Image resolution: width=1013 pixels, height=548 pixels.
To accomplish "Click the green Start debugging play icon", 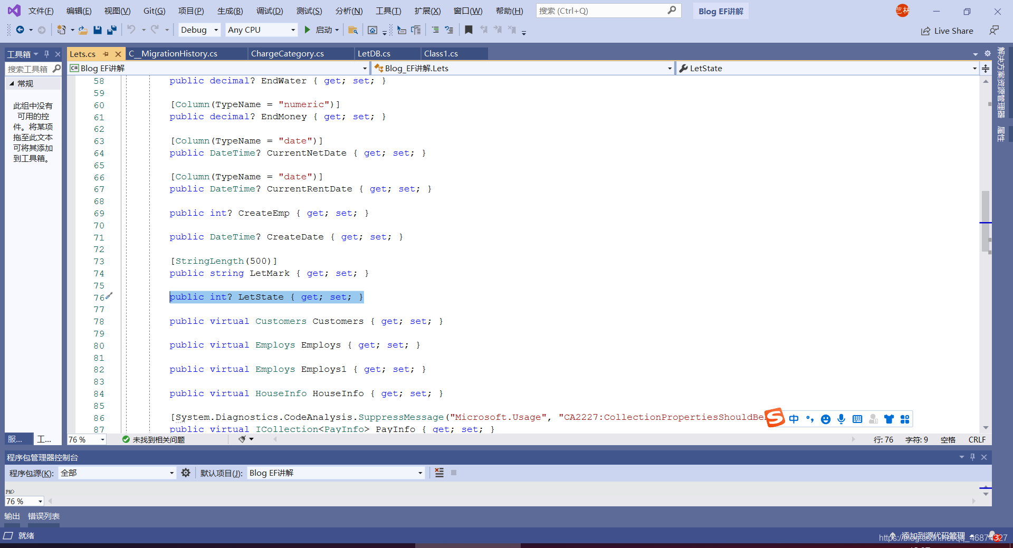I will [x=307, y=30].
